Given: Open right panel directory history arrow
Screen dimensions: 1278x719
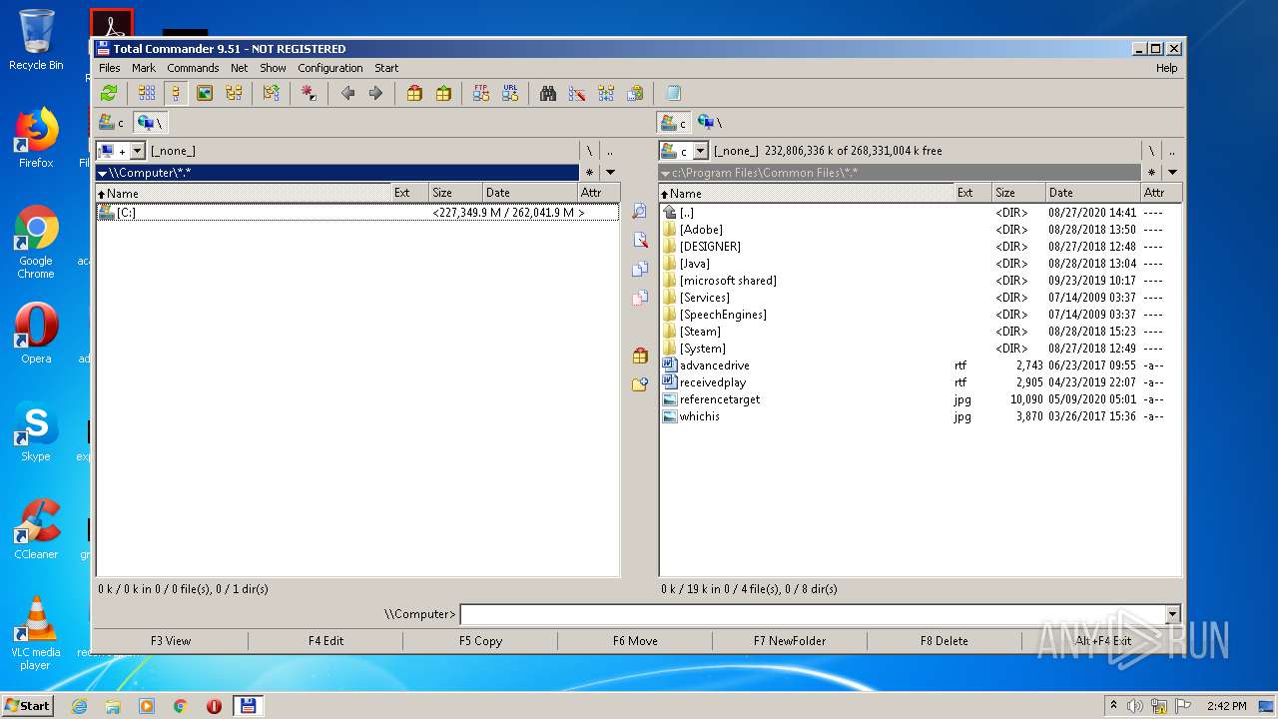Looking at the screenshot, I should coord(1172,173).
